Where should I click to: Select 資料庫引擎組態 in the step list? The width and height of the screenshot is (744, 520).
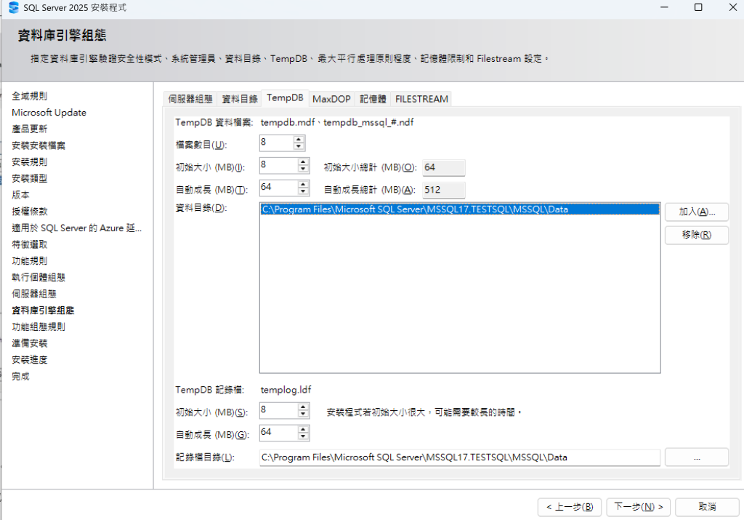click(43, 310)
